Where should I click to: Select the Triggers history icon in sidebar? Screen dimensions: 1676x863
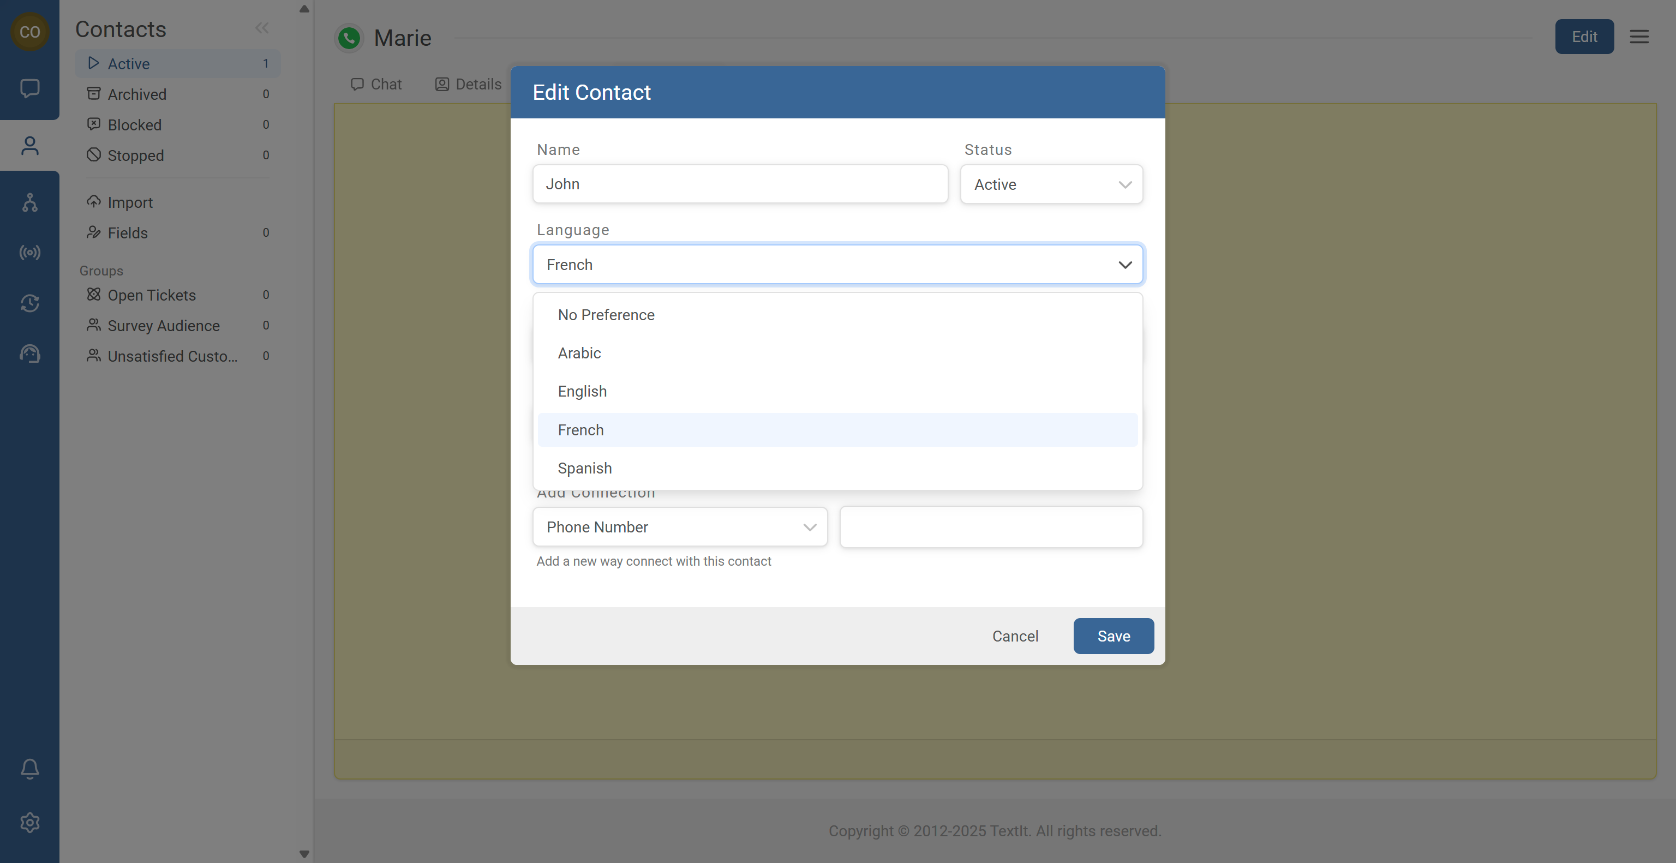30,303
